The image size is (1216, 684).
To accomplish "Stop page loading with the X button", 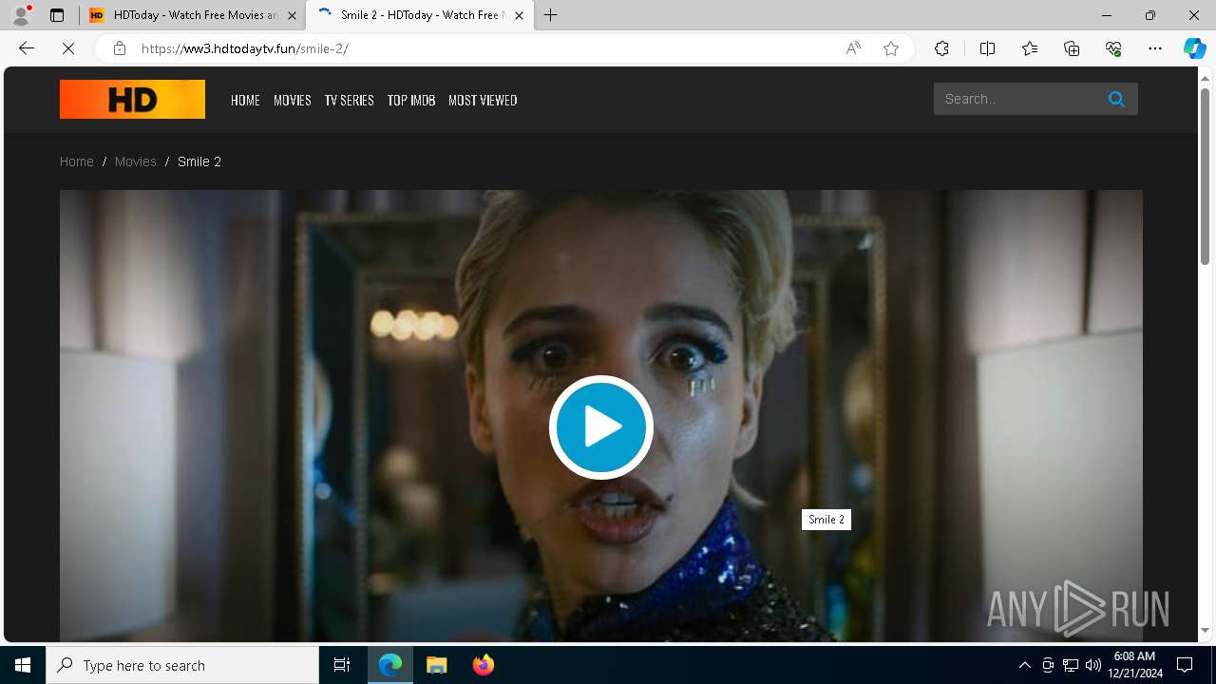I will point(68,48).
